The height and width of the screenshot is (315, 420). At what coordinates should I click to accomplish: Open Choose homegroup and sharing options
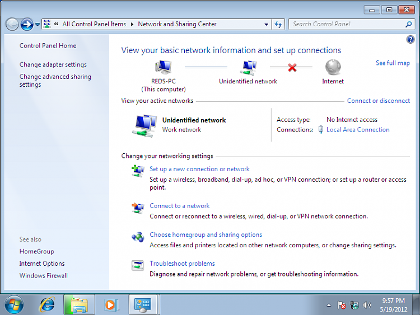point(206,234)
